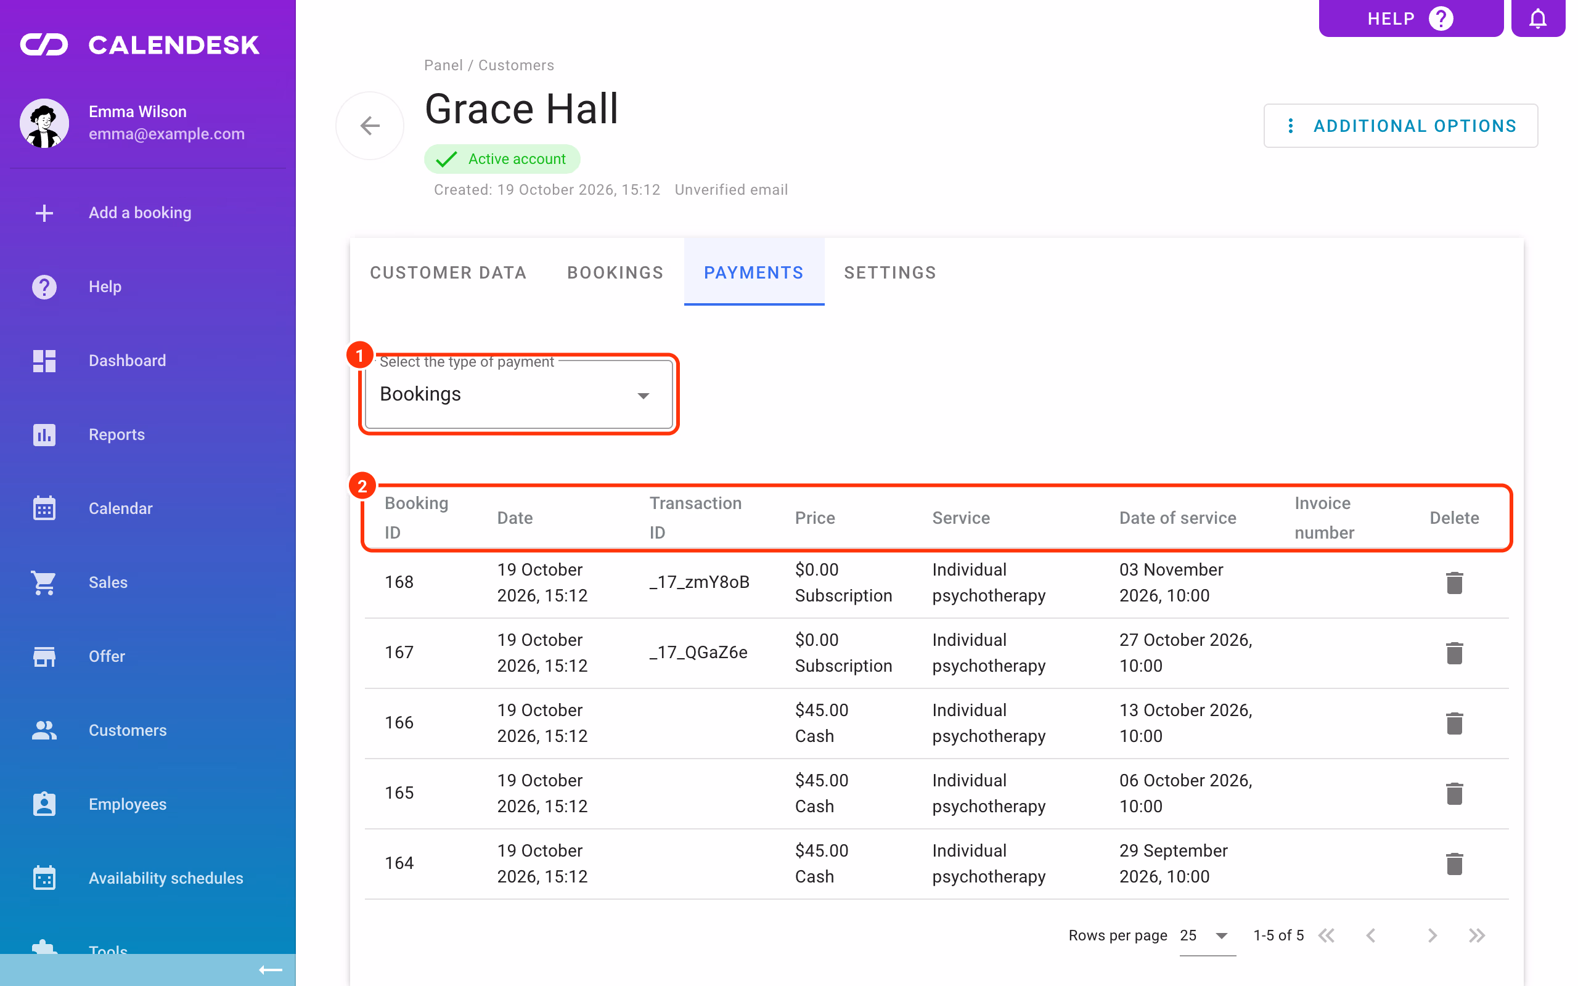
Task: Go back using the arrow button
Action: (x=370, y=125)
